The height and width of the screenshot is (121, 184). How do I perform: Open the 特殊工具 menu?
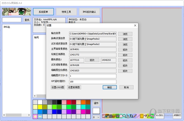click(x=67, y=12)
